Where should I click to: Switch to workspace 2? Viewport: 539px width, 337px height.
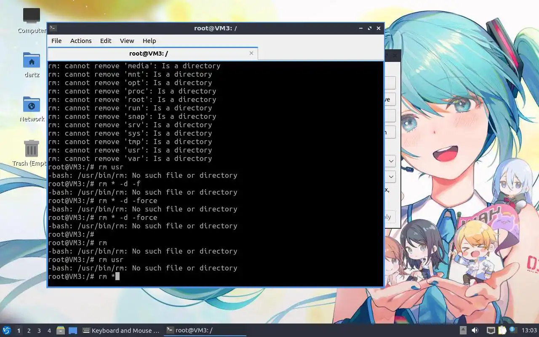point(29,331)
